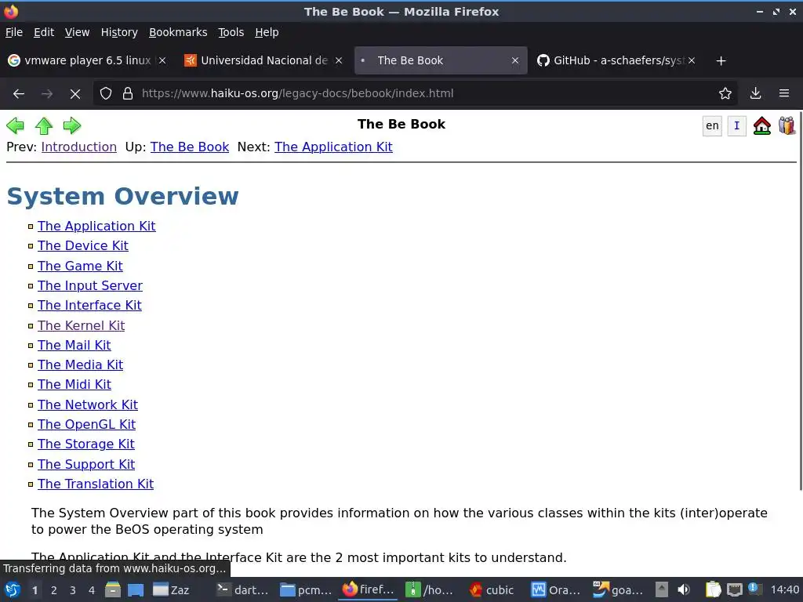803x602 pixels.
Task: Open the Firefox hamburger application menu
Action: pyautogui.click(x=784, y=93)
